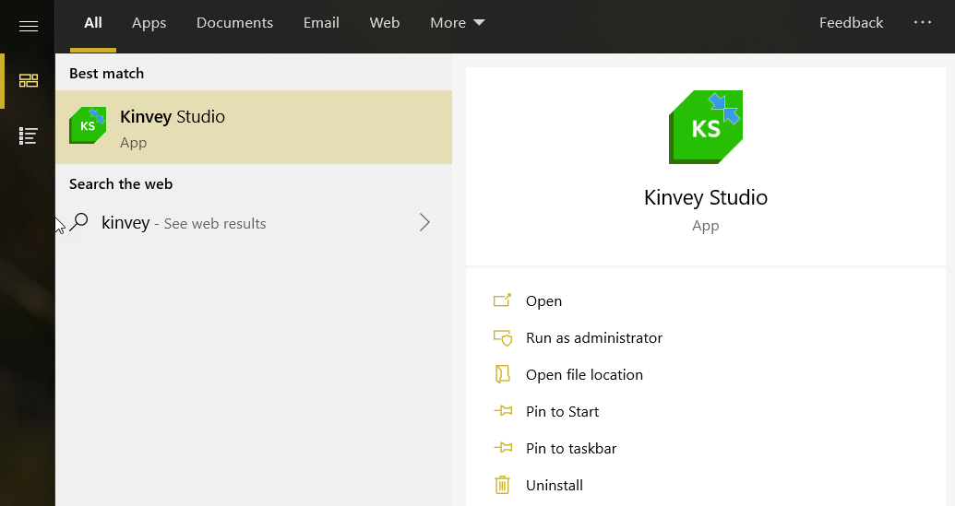Viewport: 955px width, 506px height.
Task: Choose Open file location
Action: click(x=584, y=374)
